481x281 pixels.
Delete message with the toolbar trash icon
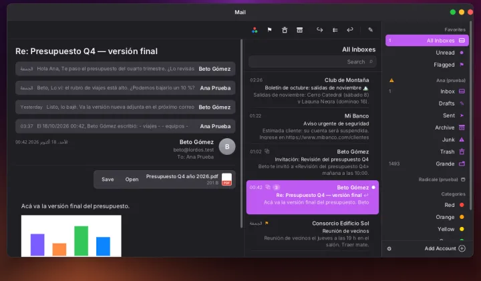[x=285, y=30]
